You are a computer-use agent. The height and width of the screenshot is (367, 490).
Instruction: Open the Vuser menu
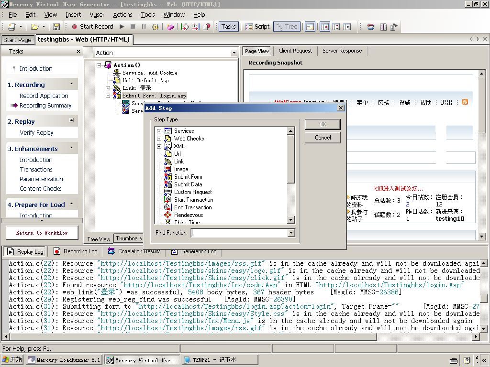pos(97,15)
